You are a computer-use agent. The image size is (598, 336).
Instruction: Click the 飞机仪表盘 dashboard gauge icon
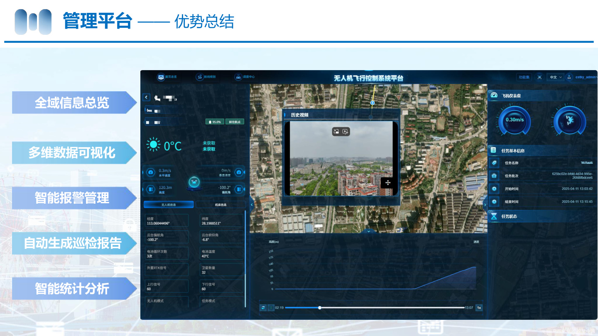point(494,95)
